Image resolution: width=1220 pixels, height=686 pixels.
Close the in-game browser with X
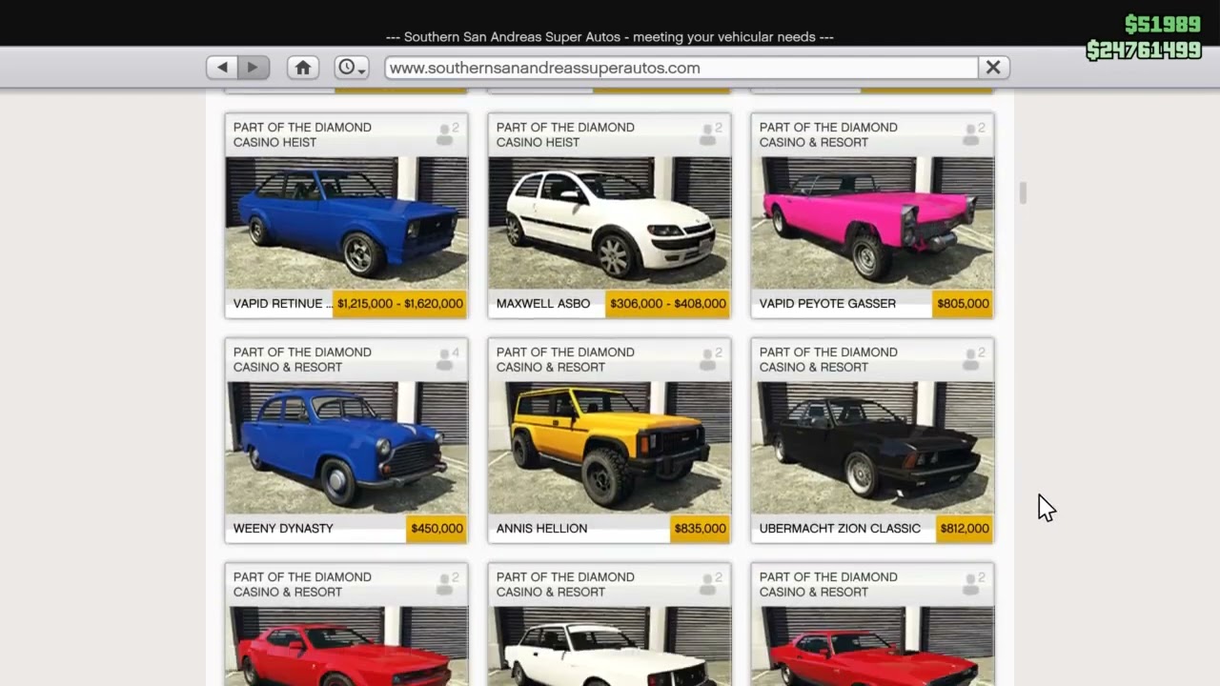[993, 68]
